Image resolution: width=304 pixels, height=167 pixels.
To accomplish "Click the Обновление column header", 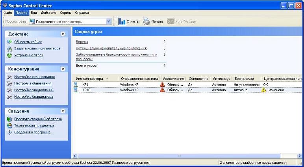I will pyautogui.click(x=198, y=79).
